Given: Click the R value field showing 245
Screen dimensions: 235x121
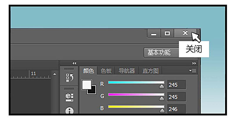Looking at the screenshot, I should pos(176,85).
